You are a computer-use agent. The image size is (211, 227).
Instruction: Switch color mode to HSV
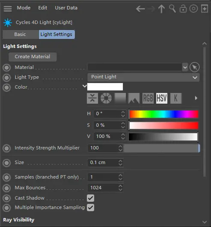point(162,99)
